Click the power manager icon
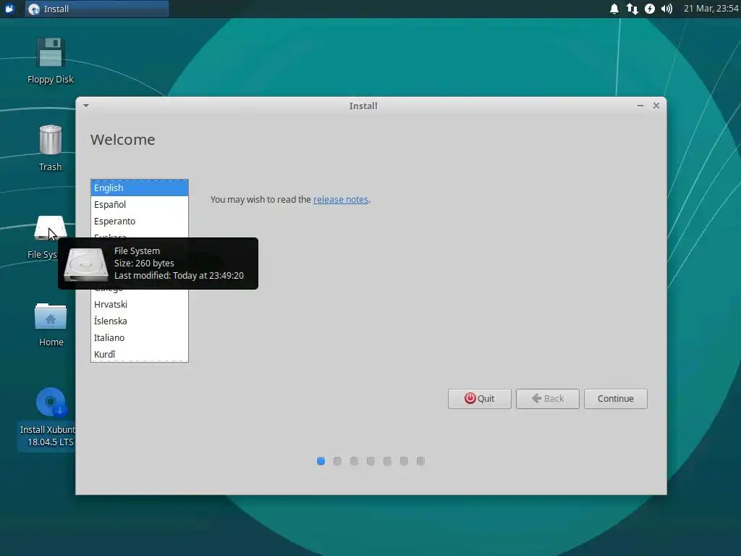This screenshot has width=741, height=556. [x=650, y=9]
